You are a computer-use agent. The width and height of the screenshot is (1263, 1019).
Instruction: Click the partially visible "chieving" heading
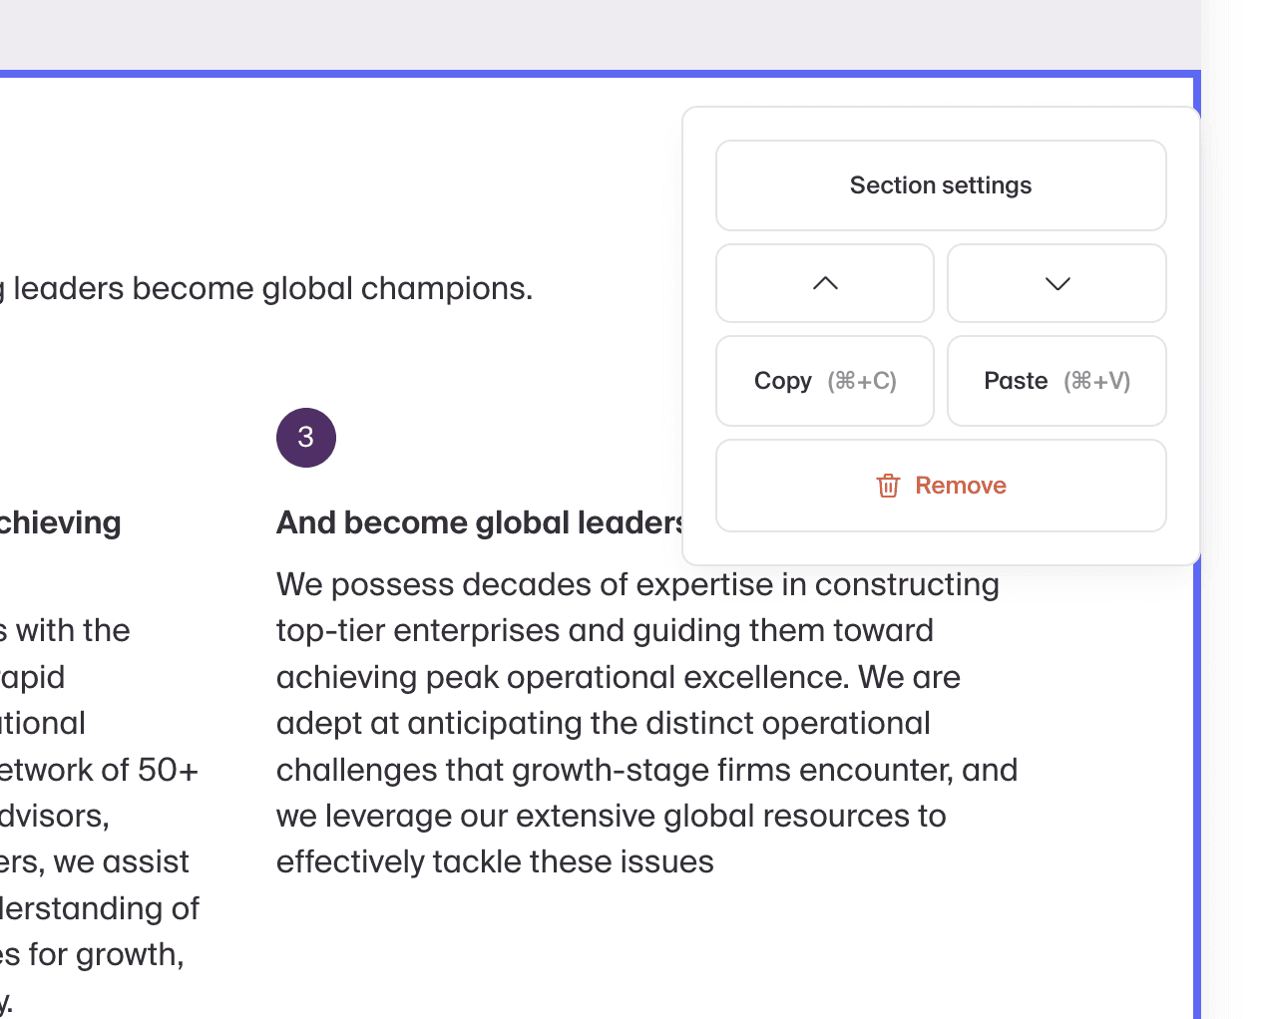(60, 522)
